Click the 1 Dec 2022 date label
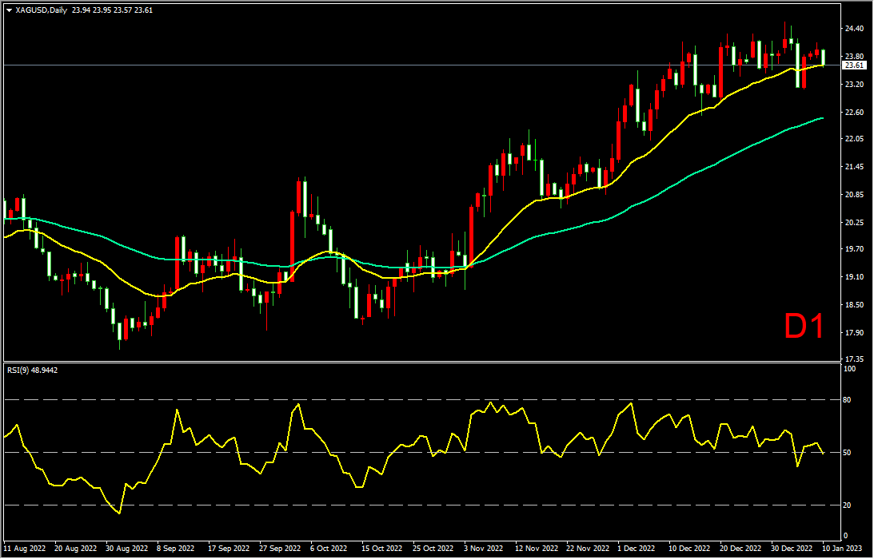The image size is (874, 559). (636, 548)
